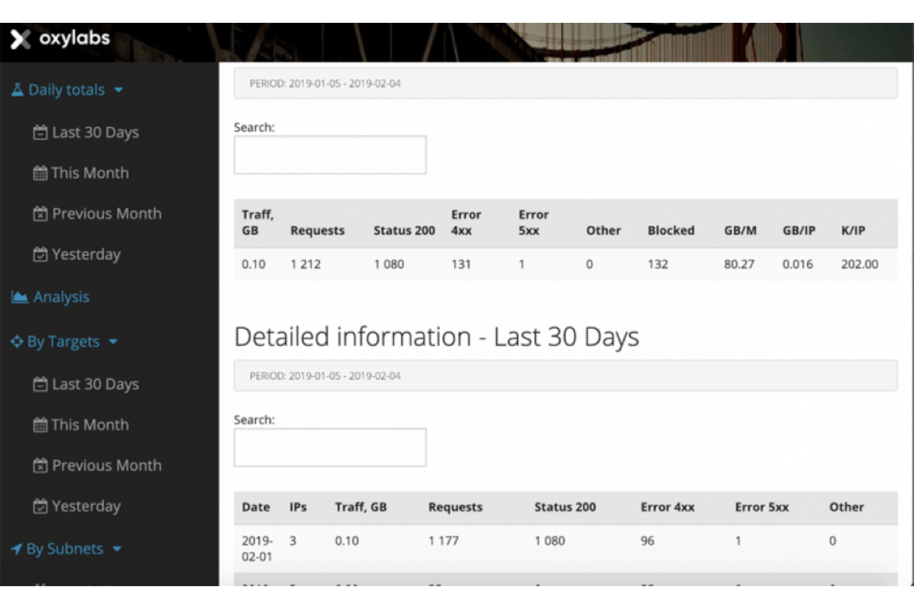The height and width of the screenshot is (609, 914).
Task: Select the Previous Month calendar icon under By Targets
Action: (40, 465)
